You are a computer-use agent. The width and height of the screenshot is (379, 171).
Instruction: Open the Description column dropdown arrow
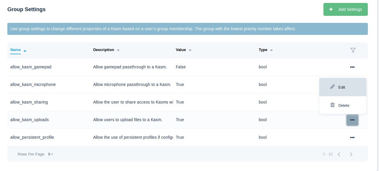[118, 50]
